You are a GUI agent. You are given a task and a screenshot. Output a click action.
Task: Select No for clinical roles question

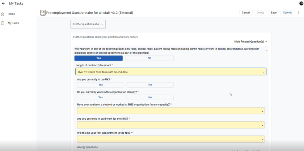click(x=149, y=58)
